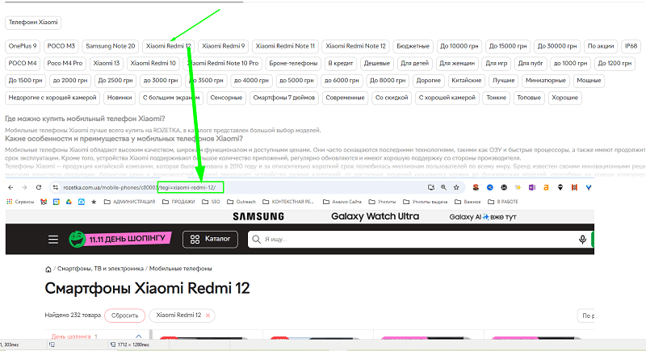
Task: Open Смартфоны, ТВ и электроника breadcrumb
Action: pyautogui.click(x=100, y=270)
